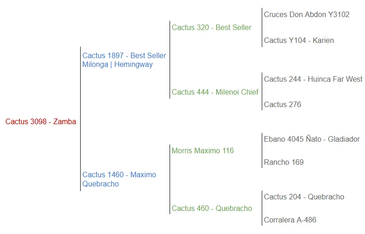Image resolution: width=365 pixels, height=234 pixels.
Task: Select Cactus 444 - Milenoi Chief
Action: pyautogui.click(x=215, y=92)
